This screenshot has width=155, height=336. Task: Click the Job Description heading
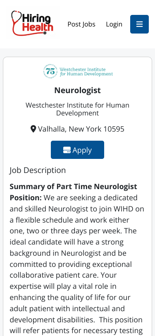tap(38, 170)
